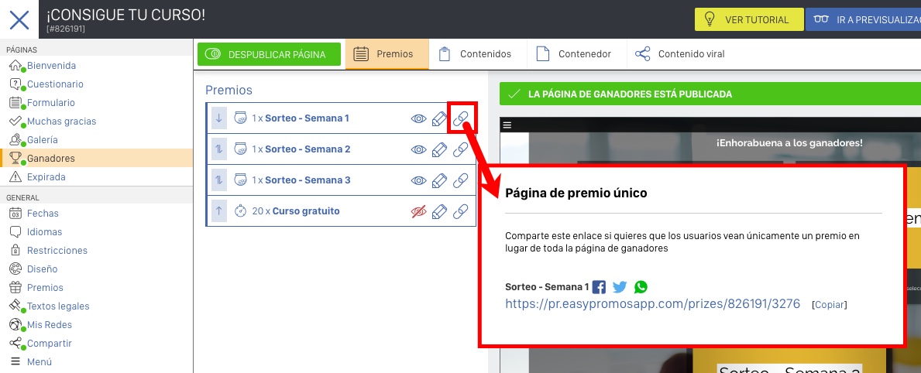Copy the prize link with Copiar

point(830,305)
